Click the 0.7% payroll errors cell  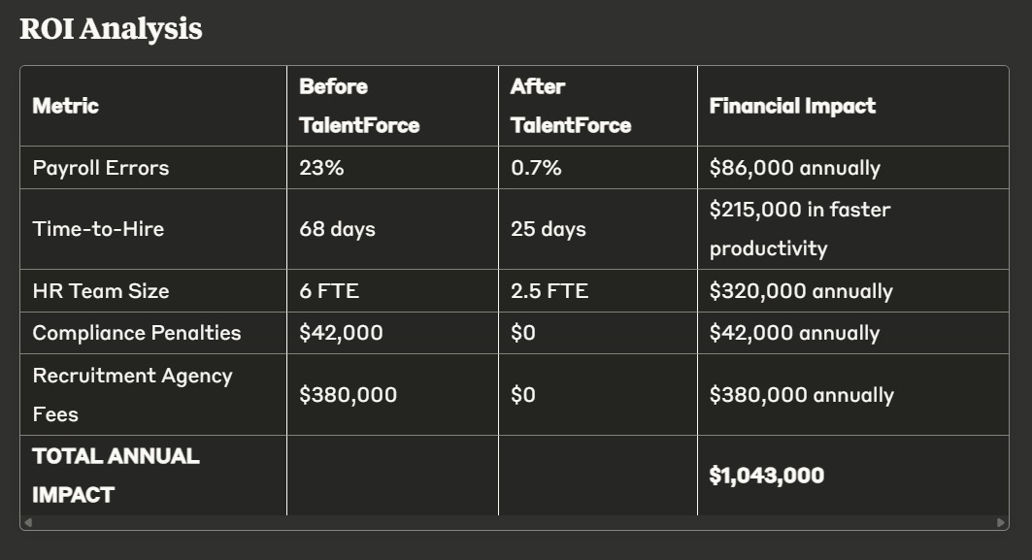click(598, 168)
